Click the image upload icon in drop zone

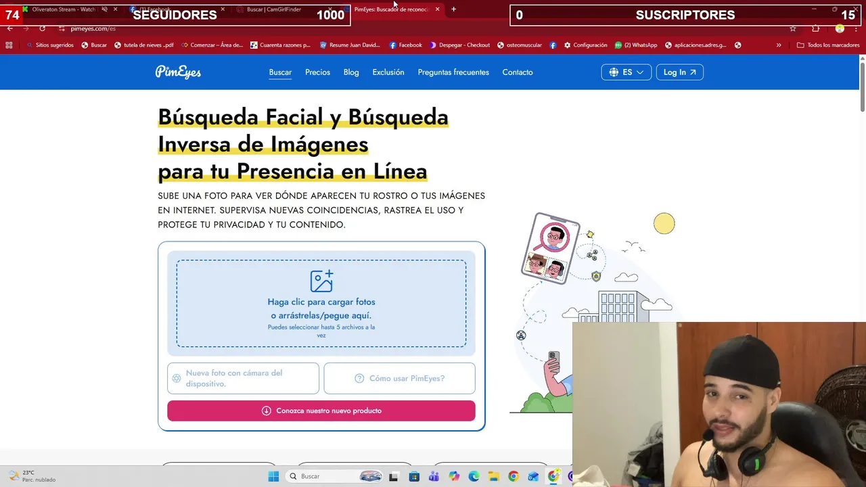(x=321, y=281)
